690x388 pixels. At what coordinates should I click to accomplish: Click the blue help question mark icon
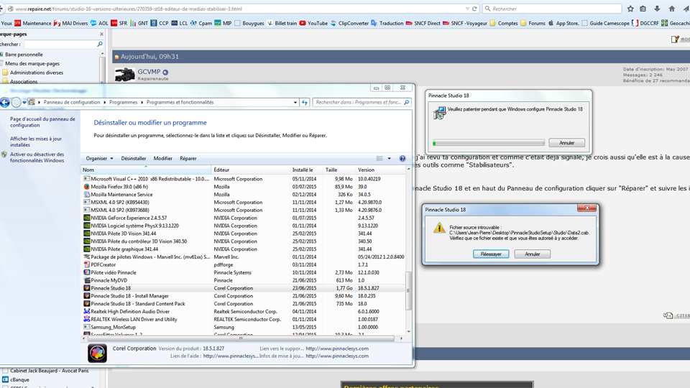point(402,158)
